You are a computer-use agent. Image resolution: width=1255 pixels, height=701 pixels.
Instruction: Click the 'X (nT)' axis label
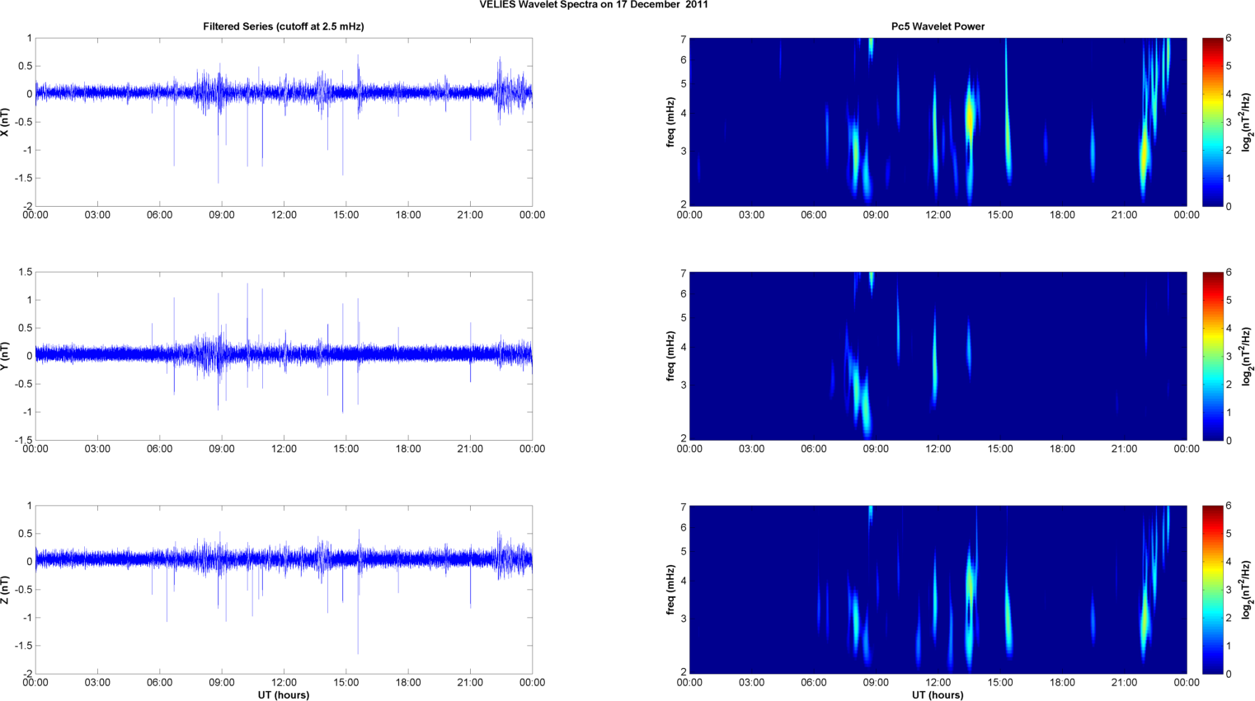click(6, 122)
